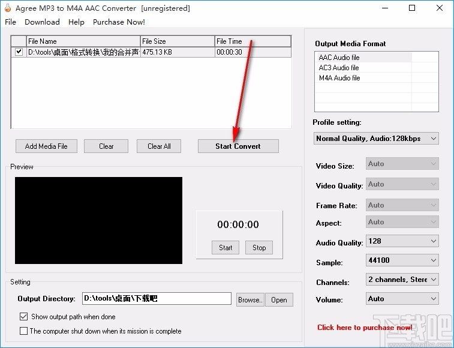Select the file path cell in list
This screenshot has height=348, width=454.
pyautogui.click(x=83, y=52)
